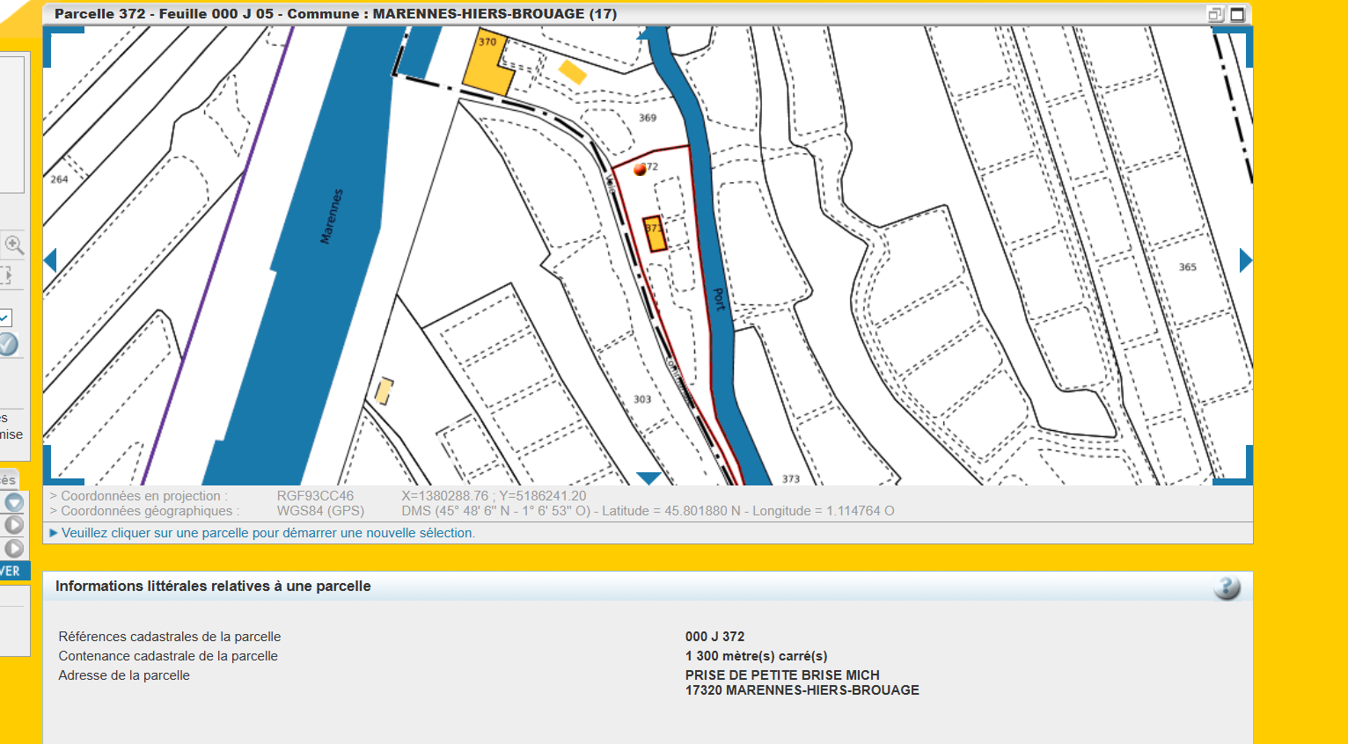Screen dimensions: 1348x744
Task: Expand the middle right-arrow section in sidebar
Action: click(x=14, y=525)
